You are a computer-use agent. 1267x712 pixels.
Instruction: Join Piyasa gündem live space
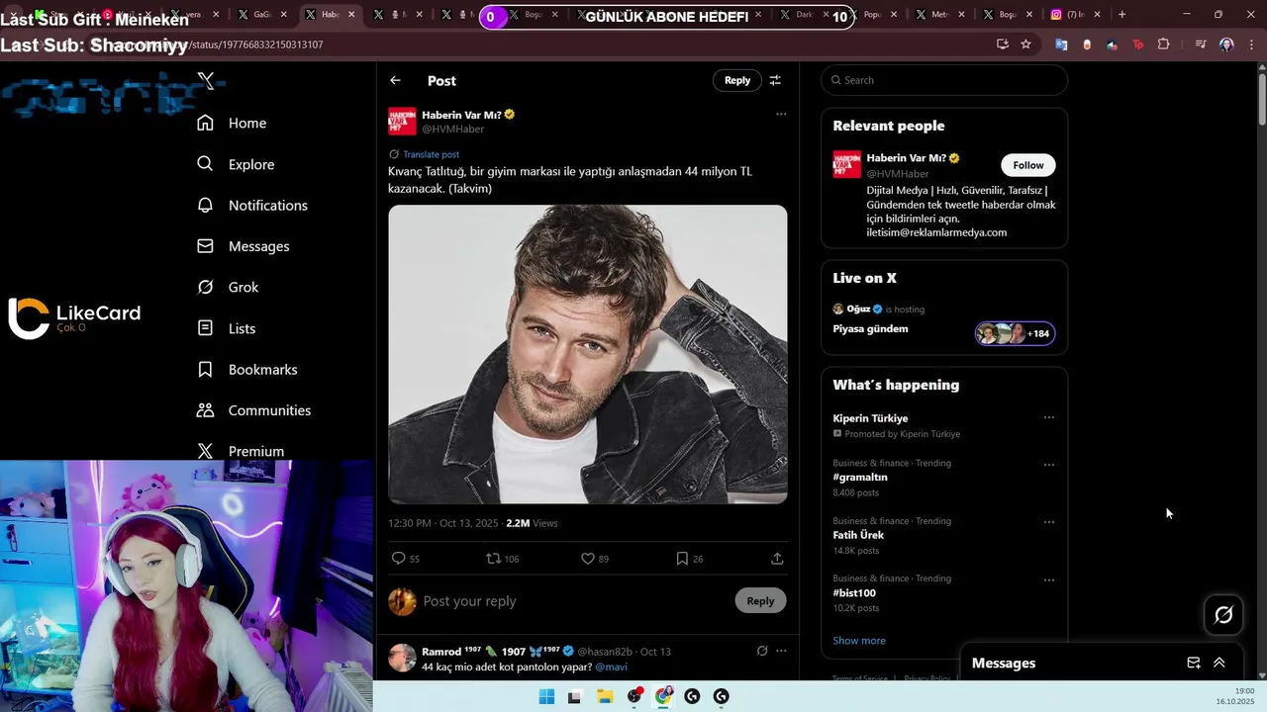(870, 328)
